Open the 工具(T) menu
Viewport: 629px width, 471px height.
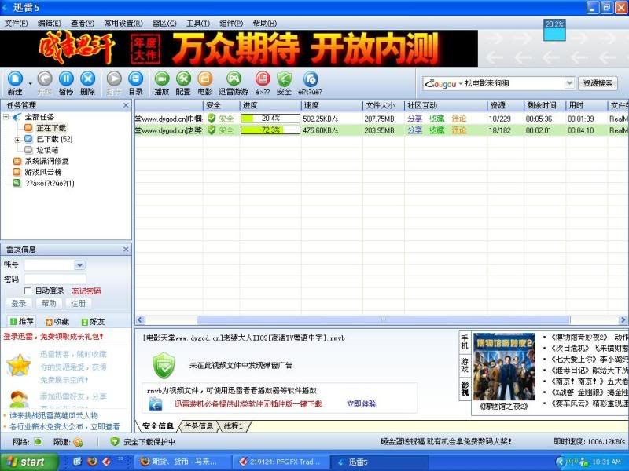(197, 24)
